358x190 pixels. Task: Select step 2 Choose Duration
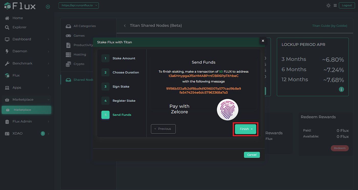[120, 72]
